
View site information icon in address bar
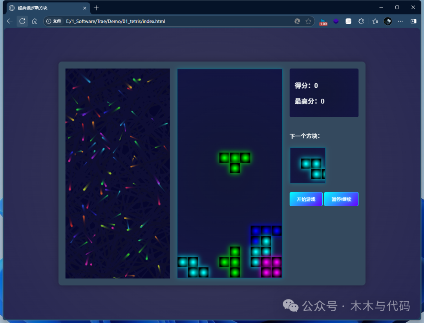tap(49, 21)
